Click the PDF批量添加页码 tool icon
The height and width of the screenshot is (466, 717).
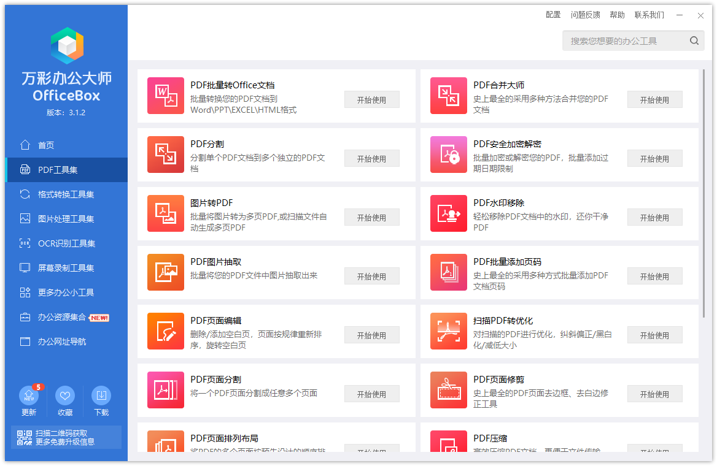449,272
